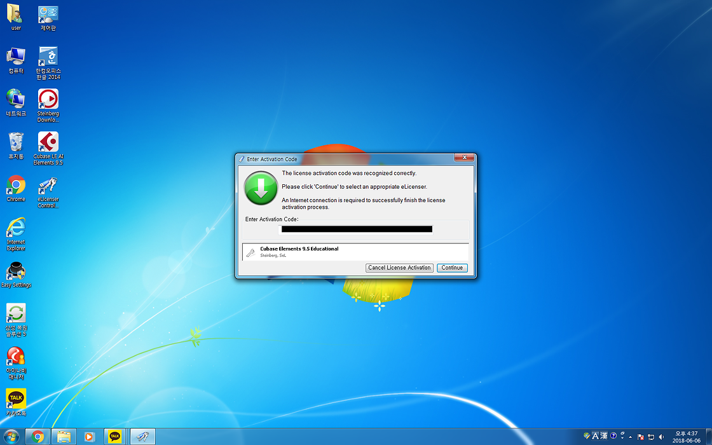This screenshot has width=712, height=445.
Task: Open the Windows Start menu orb
Action: [11, 437]
